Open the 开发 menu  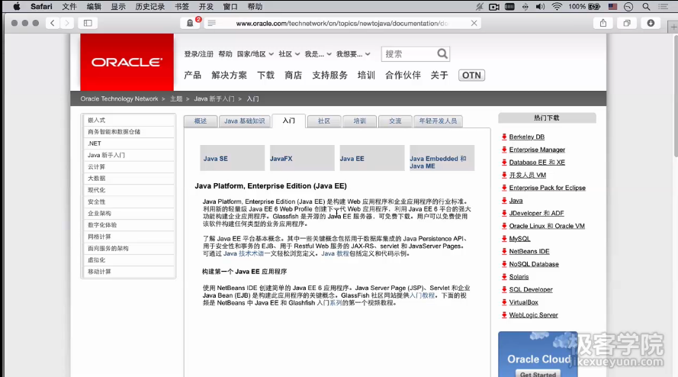[206, 7]
